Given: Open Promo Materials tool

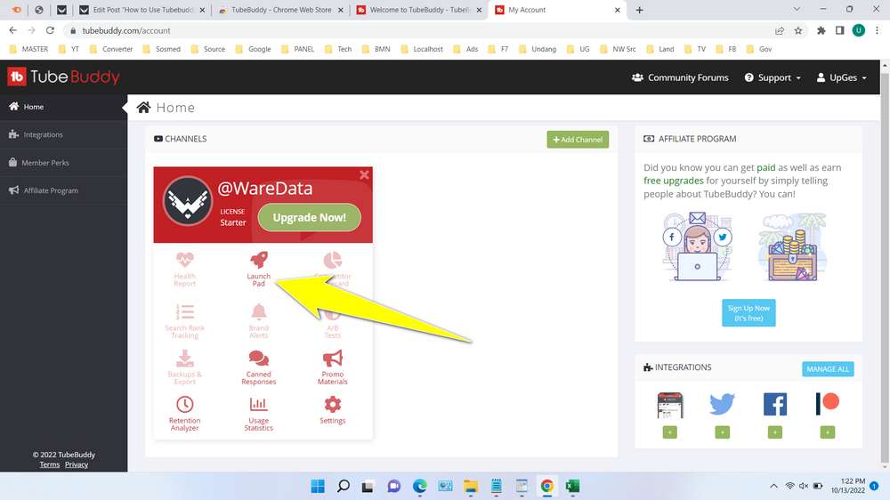Looking at the screenshot, I should coord(333,367).
